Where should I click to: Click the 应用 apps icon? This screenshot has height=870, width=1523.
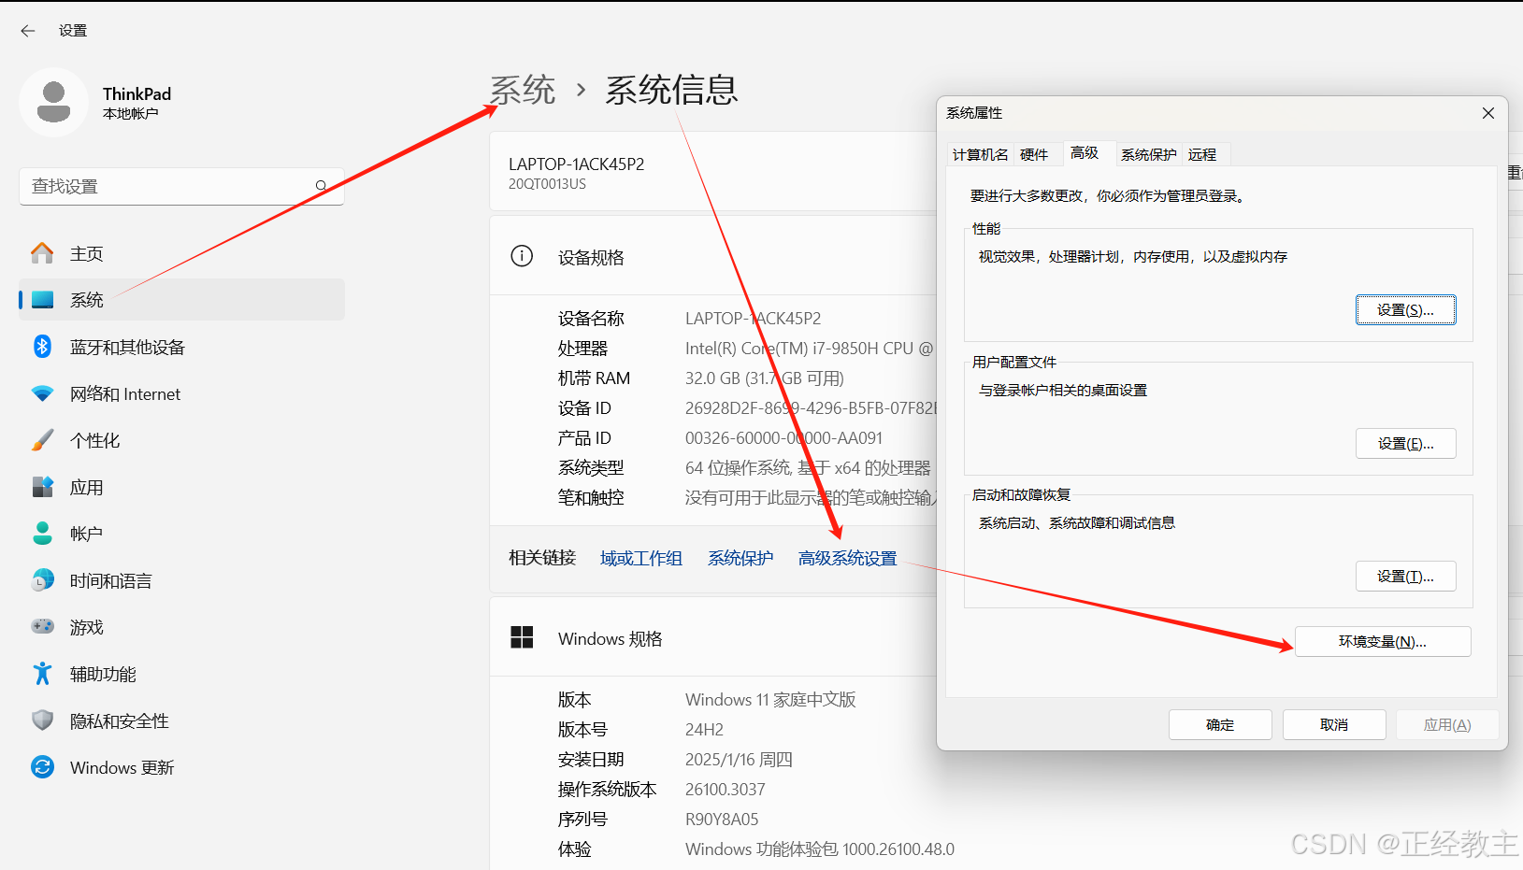click(43, 487)
